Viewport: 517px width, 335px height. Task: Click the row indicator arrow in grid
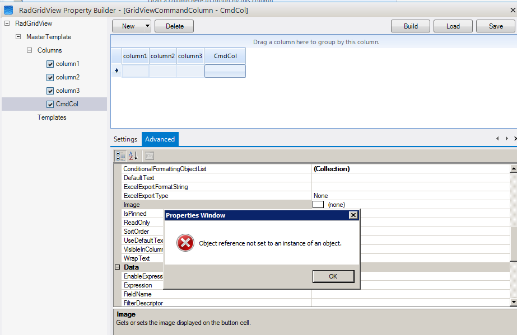117,70
